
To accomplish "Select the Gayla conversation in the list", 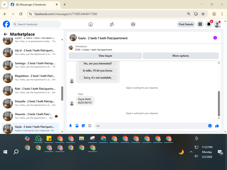I will tap(30, 128).
